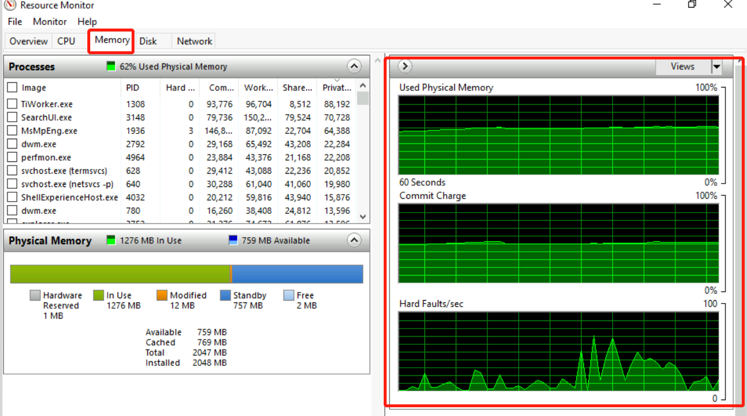Image resolution: width=747 pixels, height=416 pixels.
Task: Click the orange Modified legend square
Action: point(162,295)
